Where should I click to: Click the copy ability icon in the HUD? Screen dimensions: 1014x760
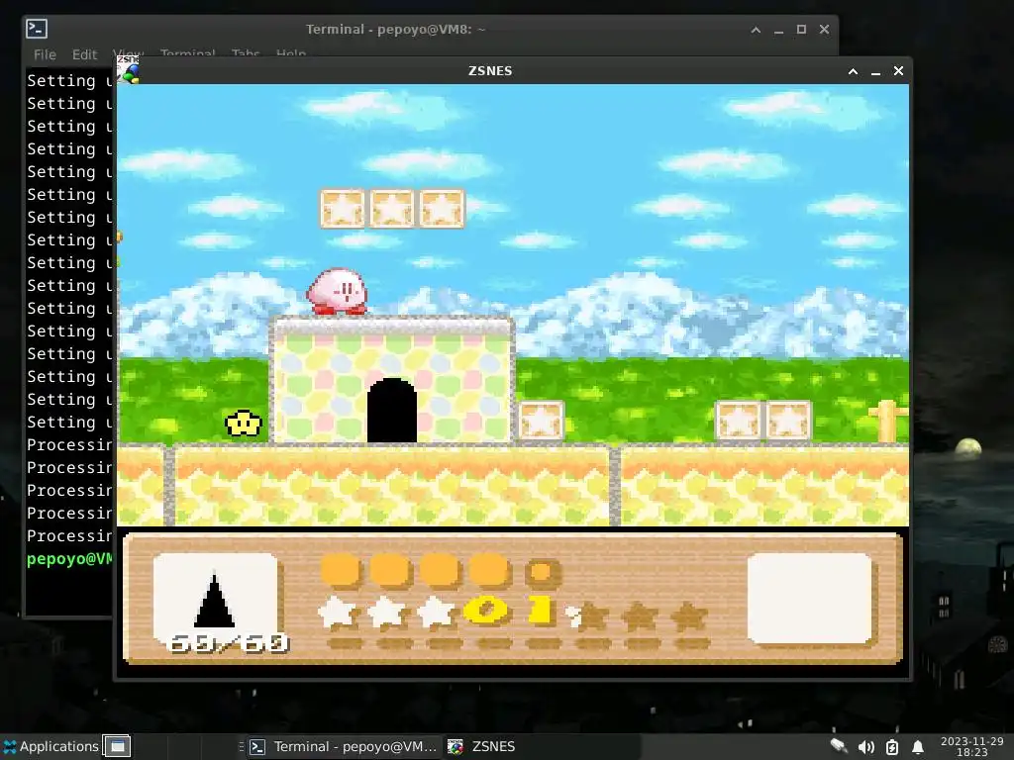[x=215, y=598]
